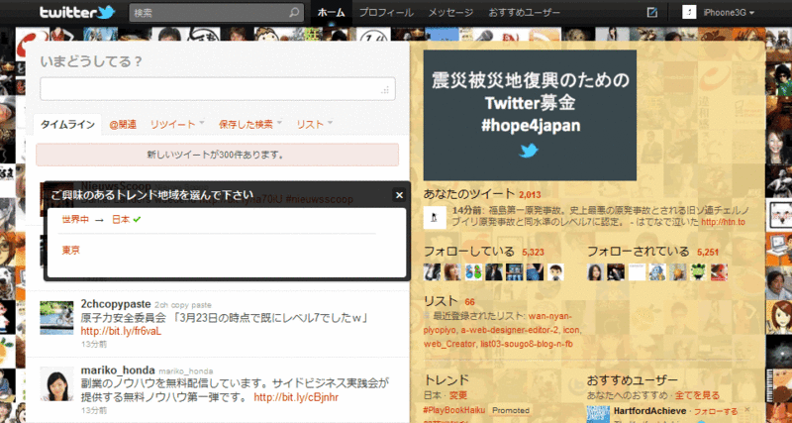Click the iPhone3G account avatar icon

coord(689,13)
